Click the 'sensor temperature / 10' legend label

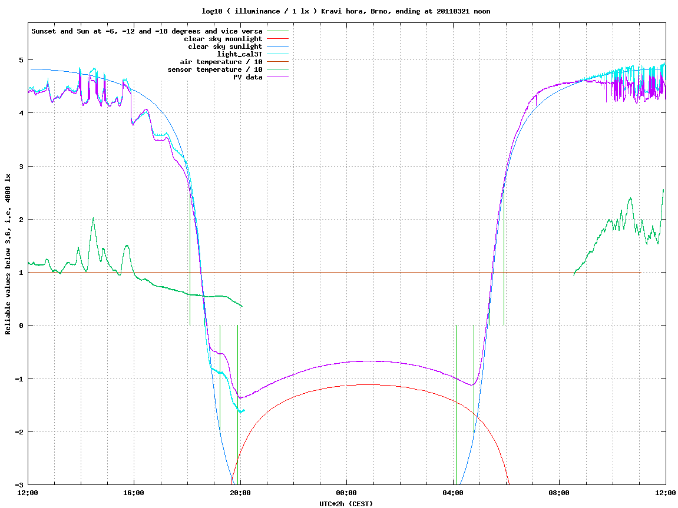click(215, 69)
